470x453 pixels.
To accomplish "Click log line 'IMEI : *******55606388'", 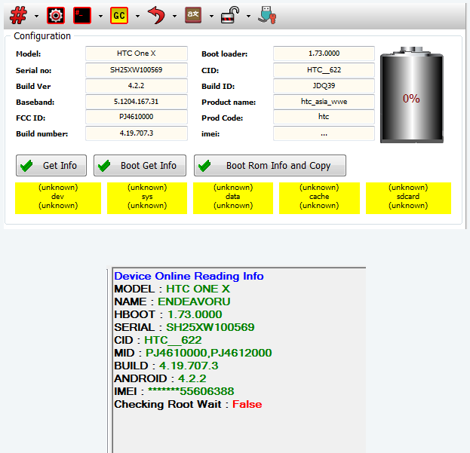I will click(x=174, y=392).
